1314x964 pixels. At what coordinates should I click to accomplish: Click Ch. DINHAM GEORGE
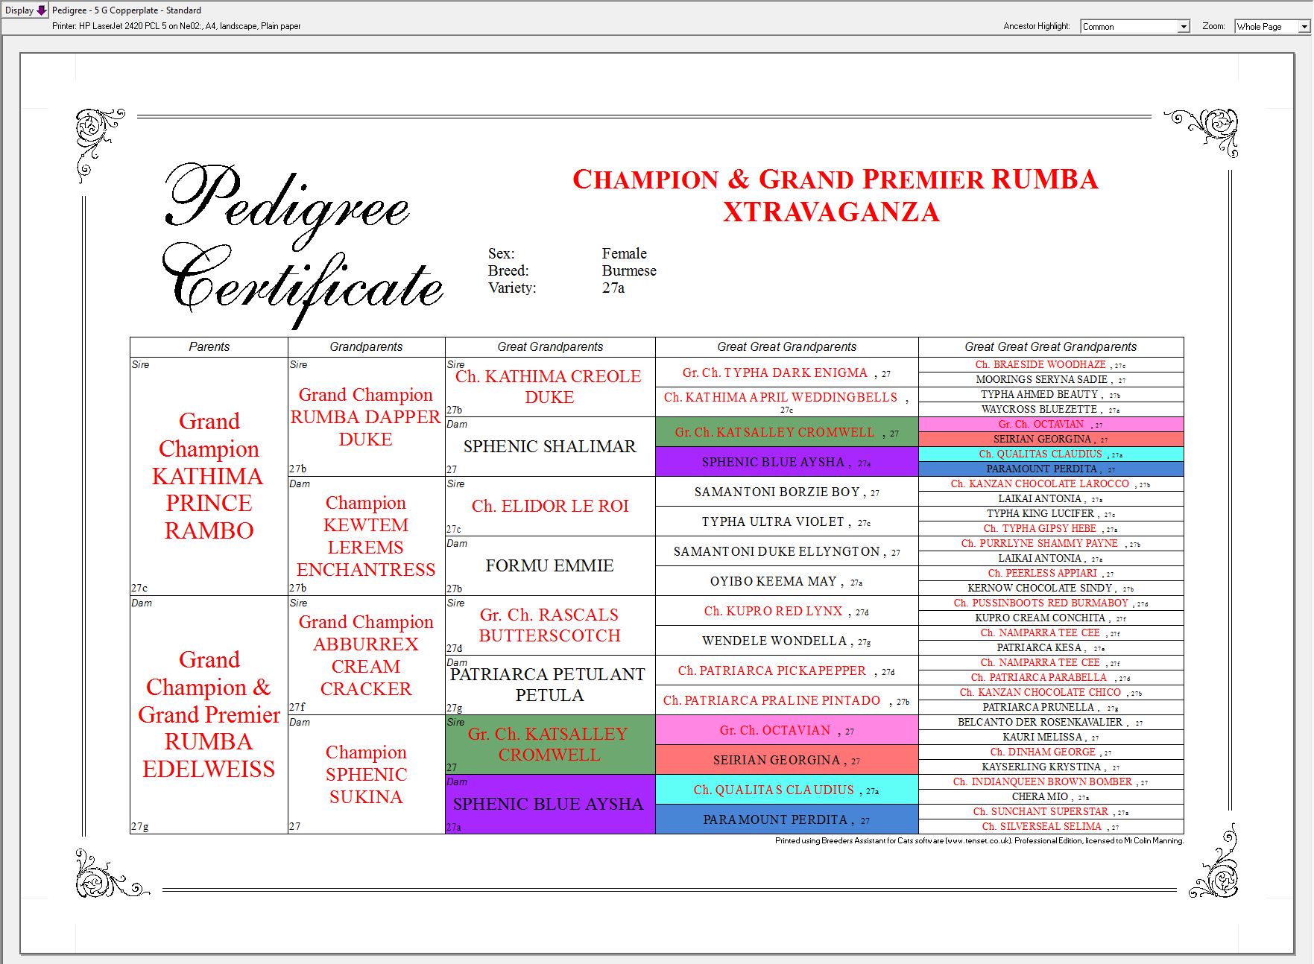pyautogui.click(x=1051, y=752)
